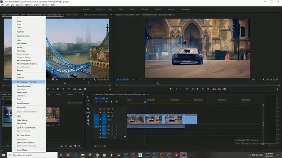The image size is (282, 158).
Task: Click the Windows taskbar search box
Action: point(32,155)
